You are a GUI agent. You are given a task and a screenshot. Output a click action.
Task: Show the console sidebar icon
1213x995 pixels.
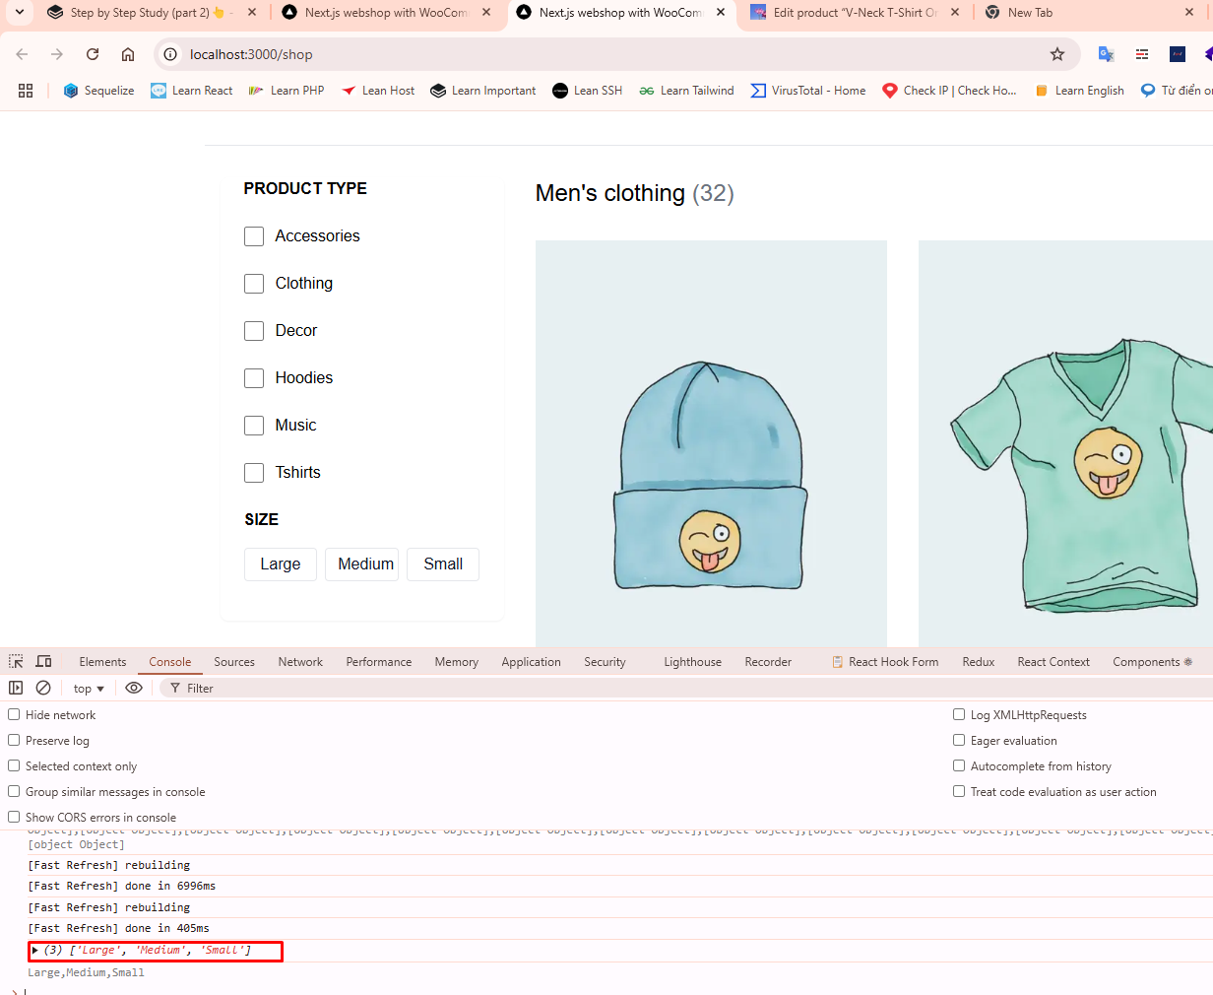pos(16,688)
